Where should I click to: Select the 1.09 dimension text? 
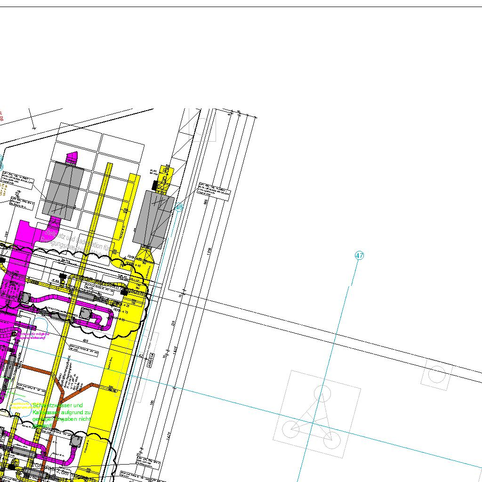coord(209,252)
